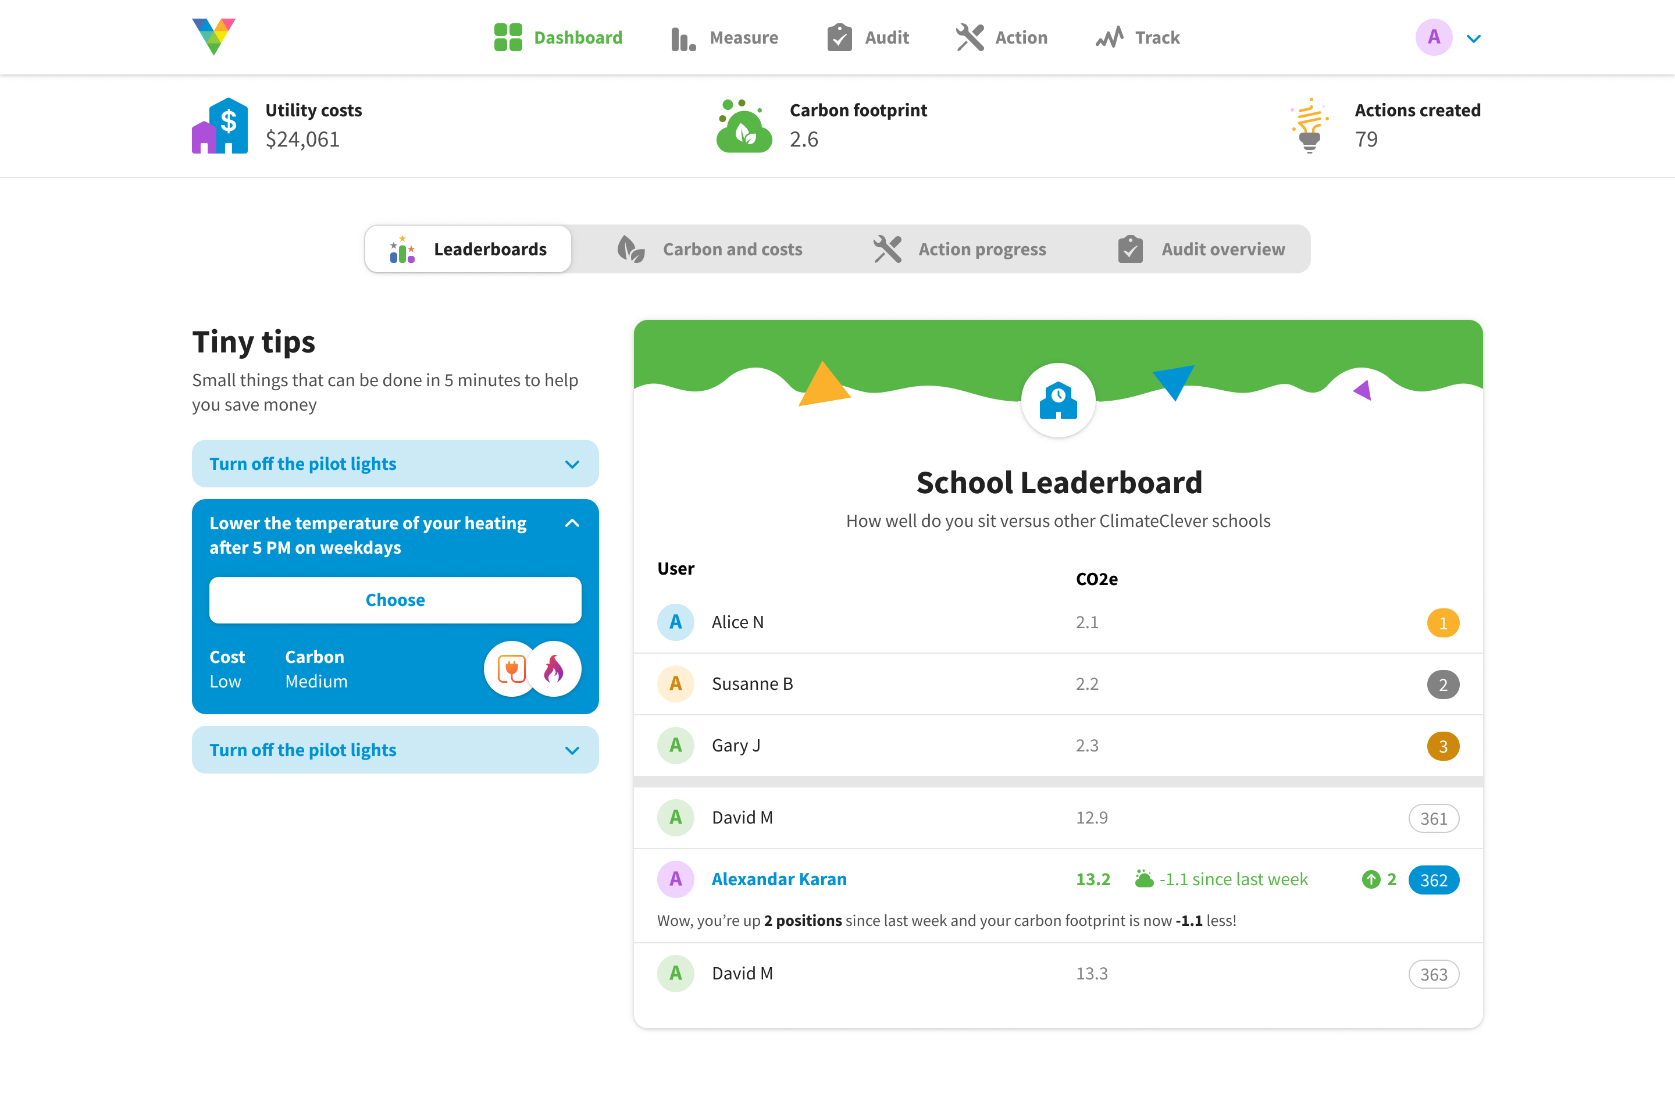Click the green up-arrow position change icon
1675x1094 pixels.
tap(1370, 879)
